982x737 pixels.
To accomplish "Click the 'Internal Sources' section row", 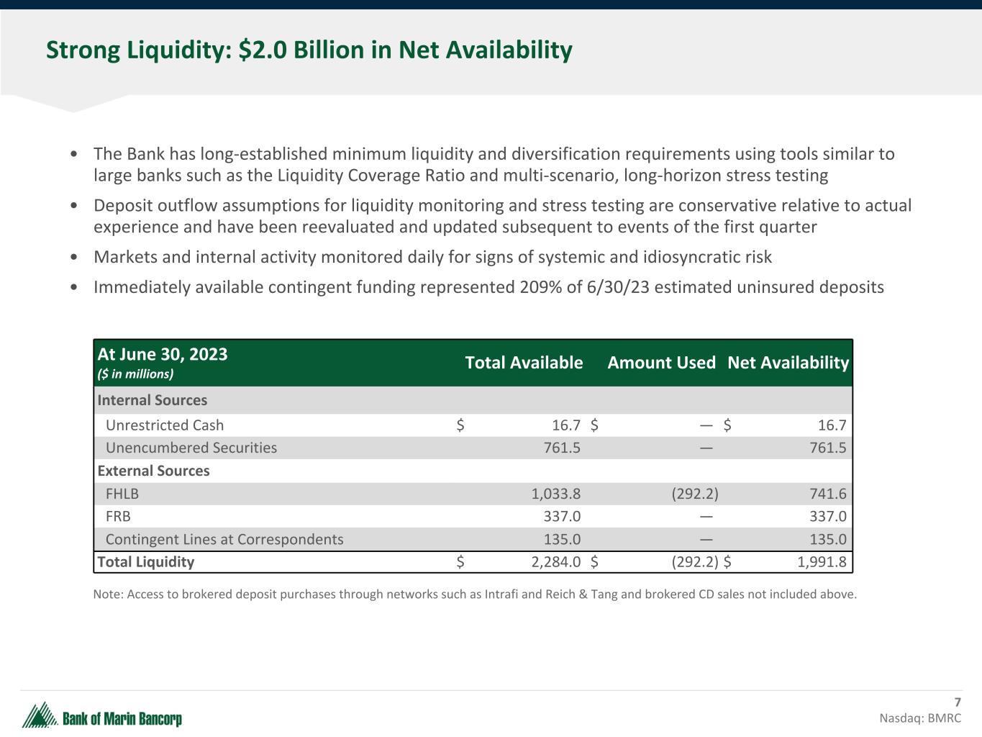I will click(x=152, y=400).
